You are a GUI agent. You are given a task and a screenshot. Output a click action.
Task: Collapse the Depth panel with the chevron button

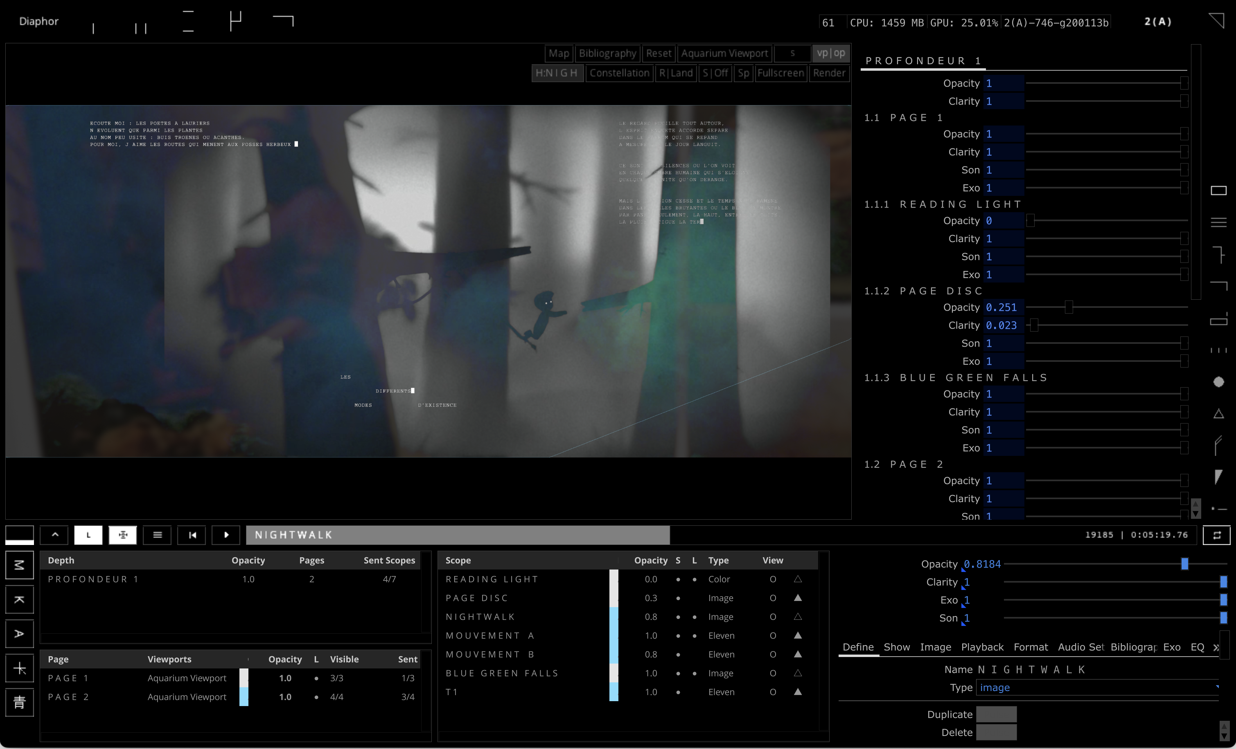[54, 535]
